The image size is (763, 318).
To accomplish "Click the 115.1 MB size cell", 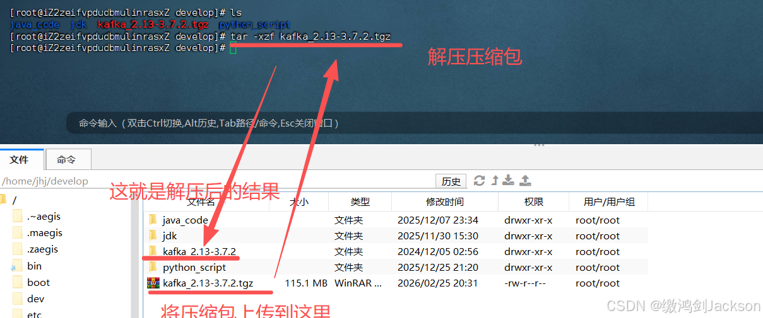I will 306,283.
